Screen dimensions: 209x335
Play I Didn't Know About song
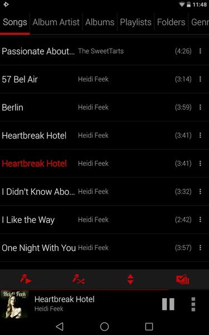pos(105,192)
